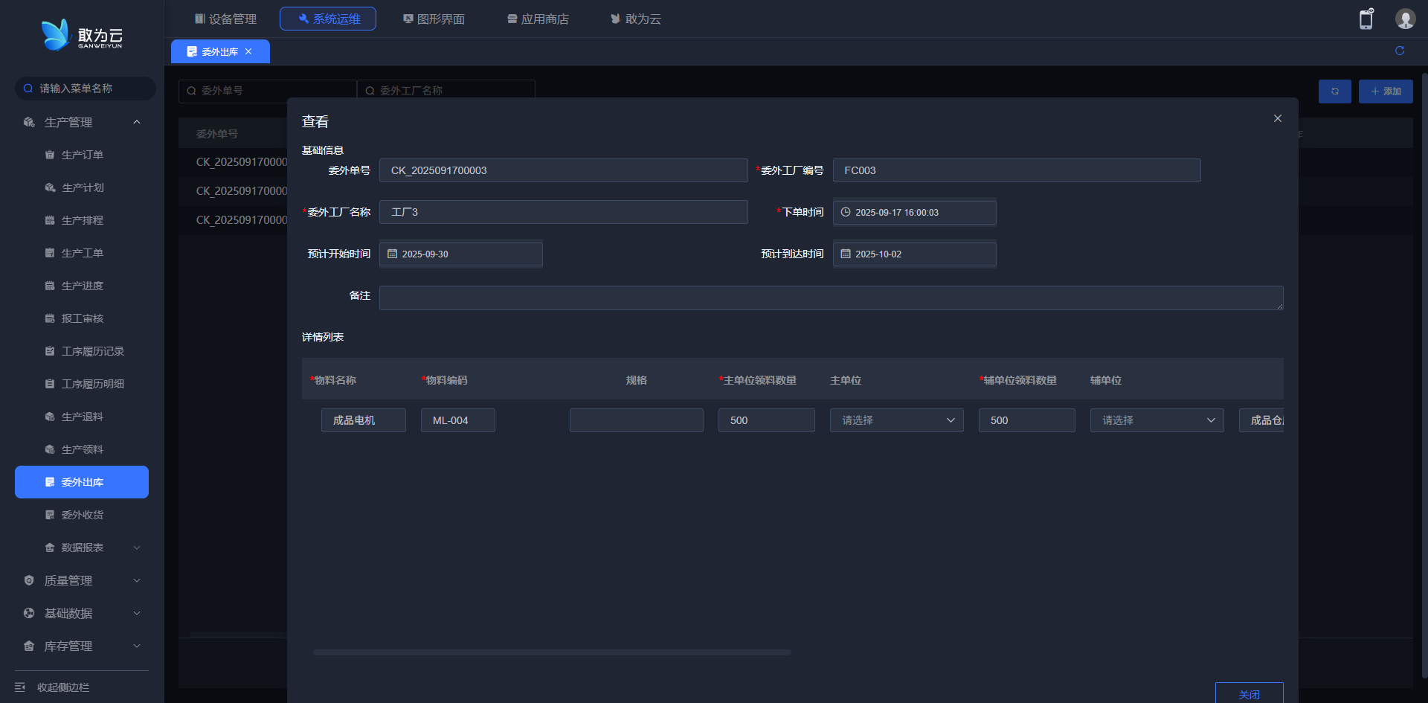Click the 收起侧边栏 collapse sidebar icon
The width and height of the screenshot is (1428, 703).
point(20,687)
